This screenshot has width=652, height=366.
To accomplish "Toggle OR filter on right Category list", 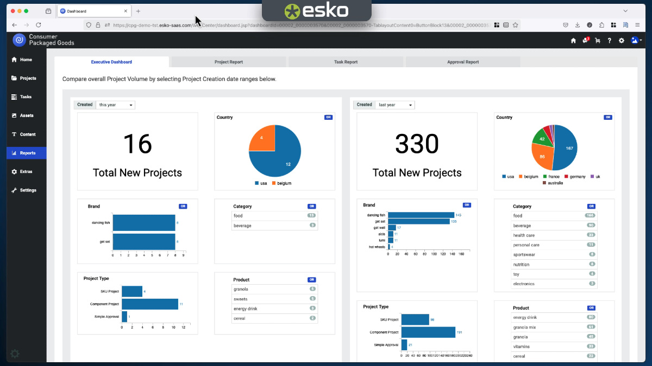I will (591, 206).
